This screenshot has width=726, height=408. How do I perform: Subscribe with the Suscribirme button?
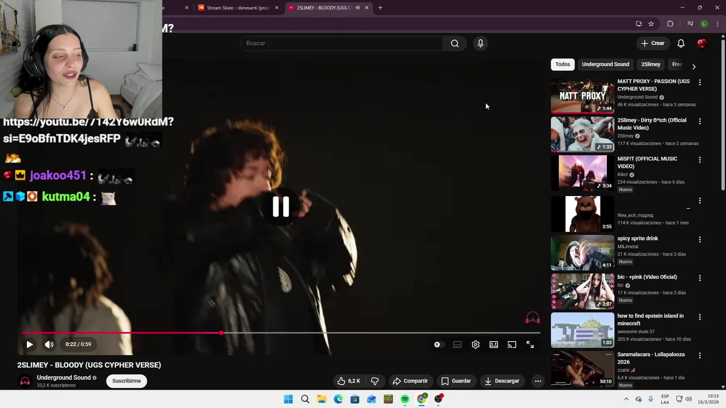point(126,381)
